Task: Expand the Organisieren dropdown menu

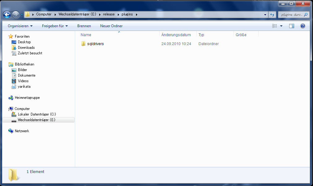Action: (20, 26)
